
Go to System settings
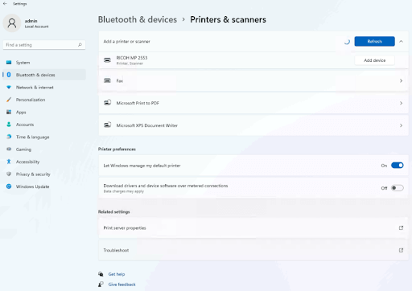(x=44, y=63)
